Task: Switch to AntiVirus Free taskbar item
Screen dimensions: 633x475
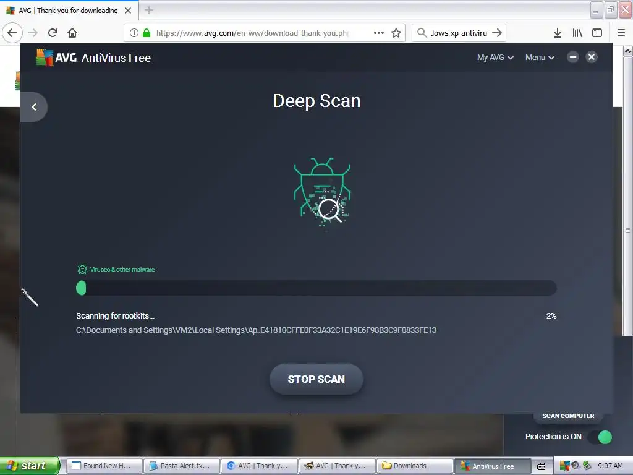Action: coord(493,466)
